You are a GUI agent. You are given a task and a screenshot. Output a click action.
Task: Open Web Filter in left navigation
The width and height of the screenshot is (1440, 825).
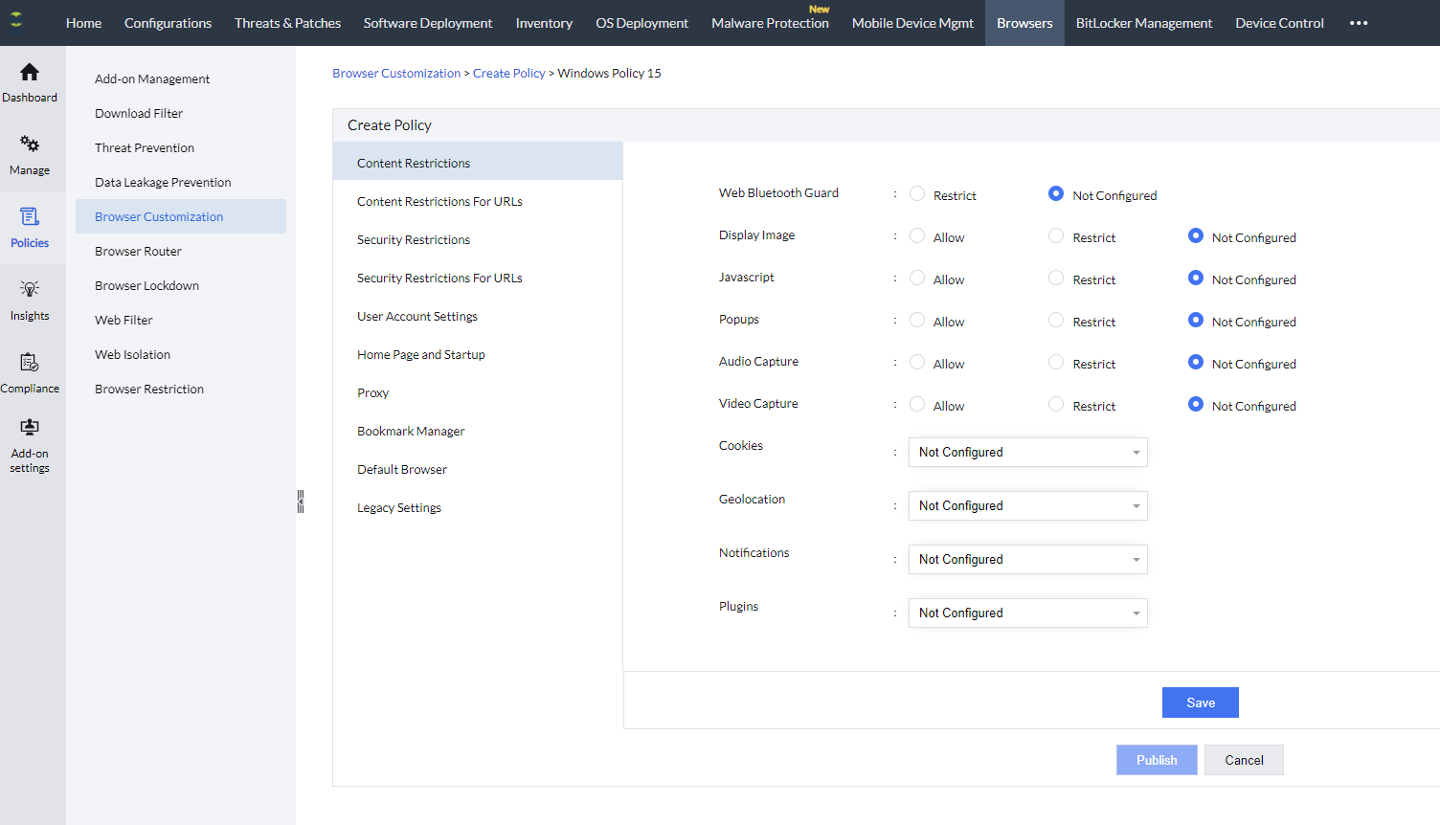124,321
